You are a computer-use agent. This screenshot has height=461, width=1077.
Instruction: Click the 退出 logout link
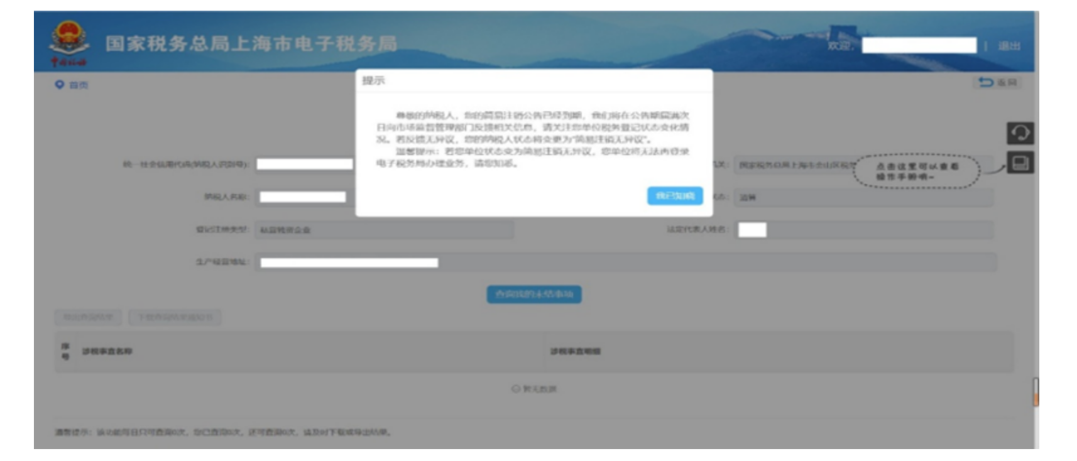click(1009, 46)
